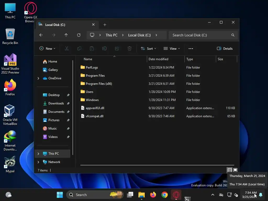Refresh the Local Disk (C:) view
This screenshot has width=268, height=201.
click(79, 35)
